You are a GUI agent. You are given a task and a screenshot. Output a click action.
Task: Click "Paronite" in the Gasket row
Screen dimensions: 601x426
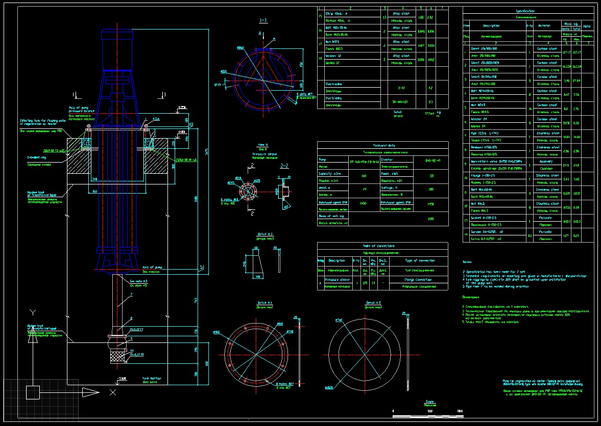545,218
